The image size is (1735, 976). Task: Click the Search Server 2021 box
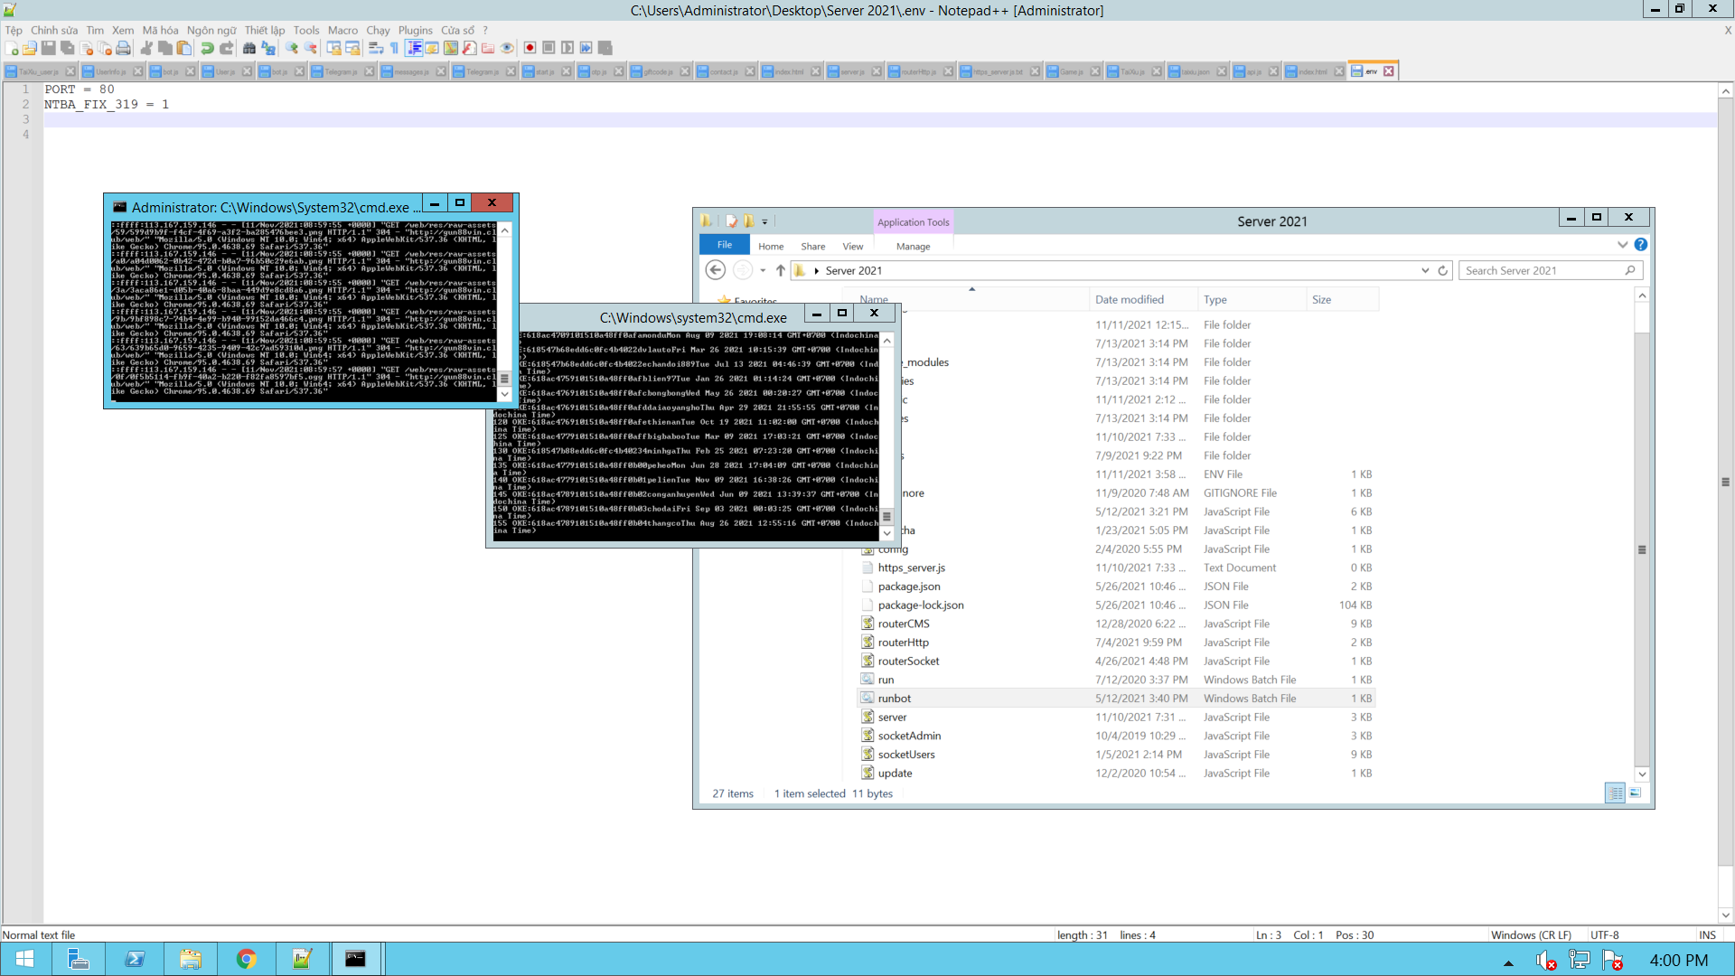point(1550,270)
